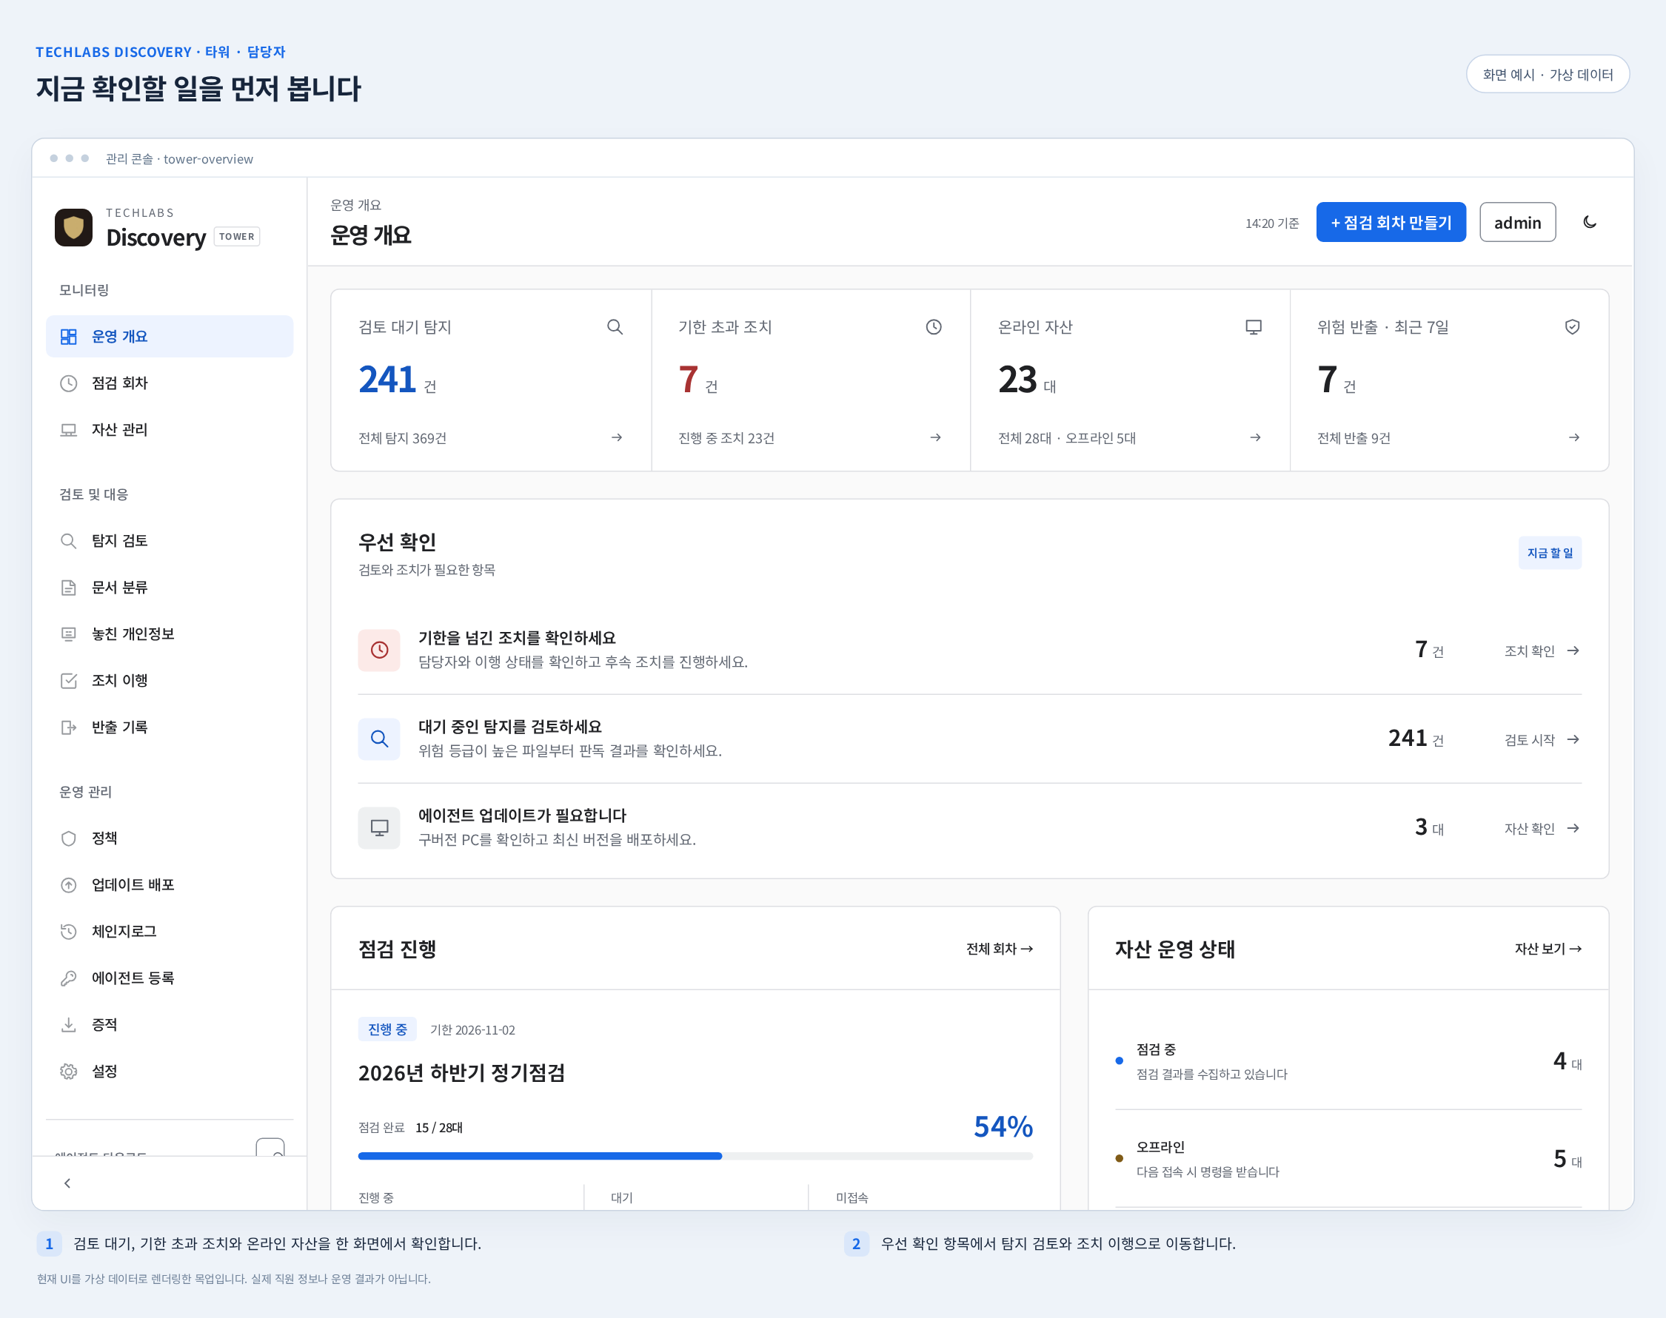1666x1318 pixels.
Task: Click the checkbox icon beside '조치 이행'
Action: click(x=69, y=681)
